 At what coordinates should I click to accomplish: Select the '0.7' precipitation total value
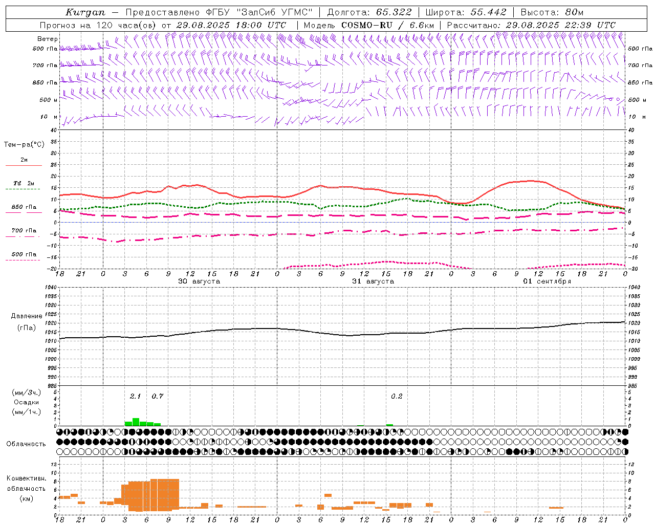click(x=157, y=397)
